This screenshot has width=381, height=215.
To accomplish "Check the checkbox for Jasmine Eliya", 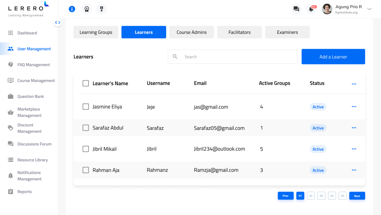I will coord(86,107).
